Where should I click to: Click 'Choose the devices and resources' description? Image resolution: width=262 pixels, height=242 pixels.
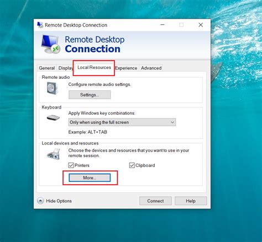(129, 153)
